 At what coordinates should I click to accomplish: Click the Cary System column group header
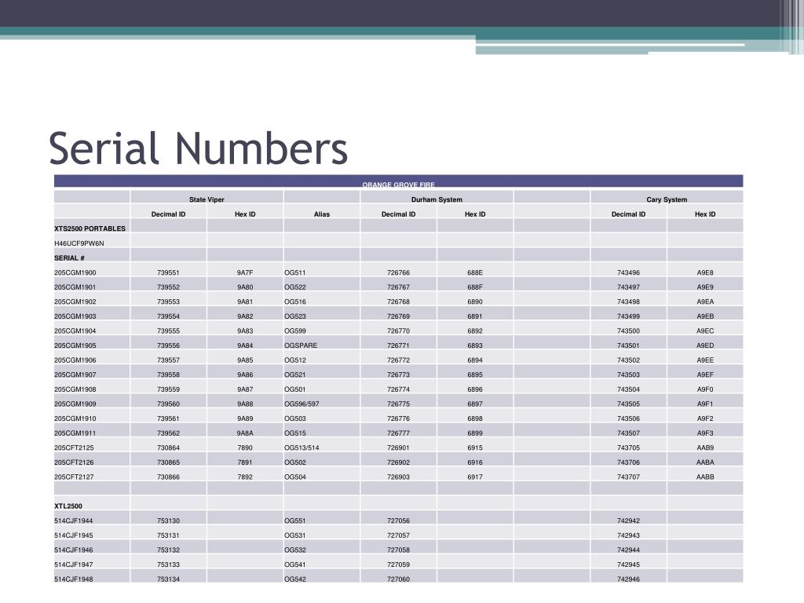667,199
